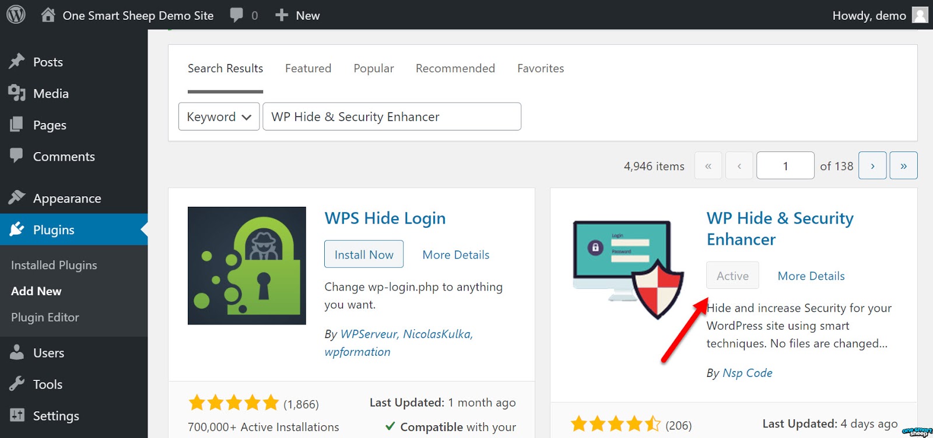
Task: Open the WPServeur author link
Action: coord(369,334)
